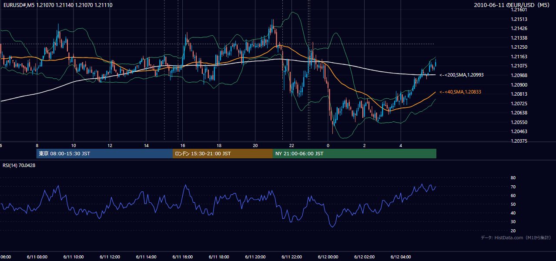This screenshot has height=261, width=556.
Task: Click the RSI 80 level label
Action: [x=513, y=178]
